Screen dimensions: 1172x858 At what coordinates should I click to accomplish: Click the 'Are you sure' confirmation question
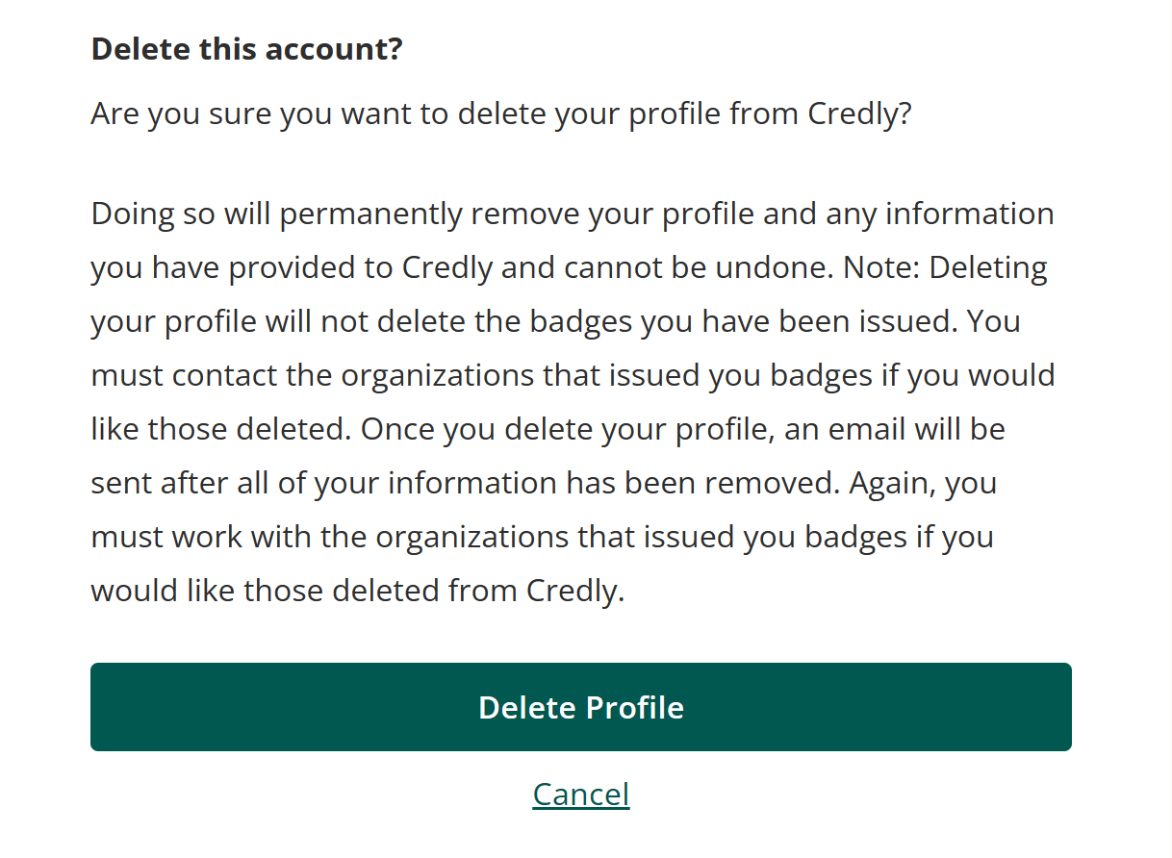[x=500, y=114]
